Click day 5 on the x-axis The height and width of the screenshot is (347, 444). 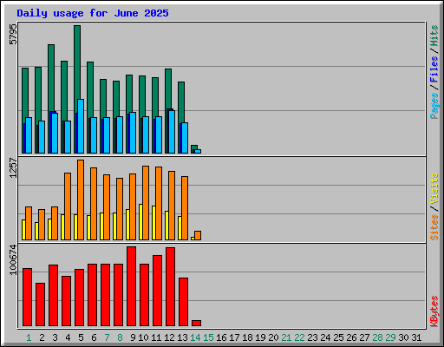pyautogui.click(x=81, y=337)
